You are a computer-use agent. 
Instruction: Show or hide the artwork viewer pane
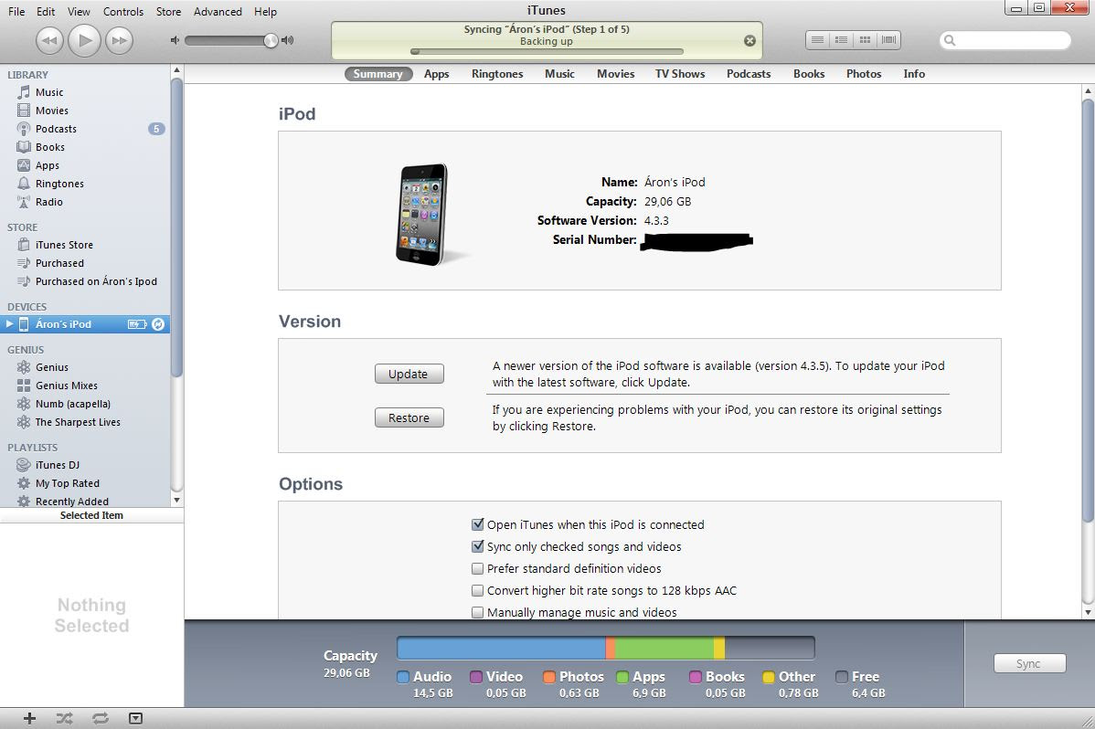click(135, 718)
